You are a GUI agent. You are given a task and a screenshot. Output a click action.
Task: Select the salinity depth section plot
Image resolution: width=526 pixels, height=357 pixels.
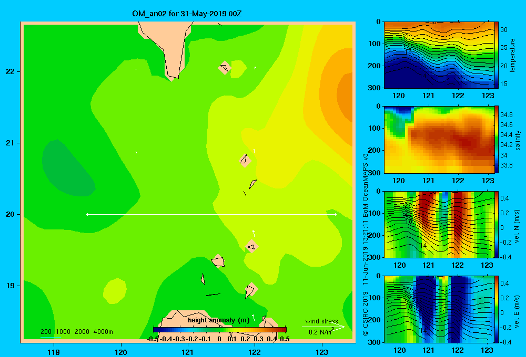[439, 140]
